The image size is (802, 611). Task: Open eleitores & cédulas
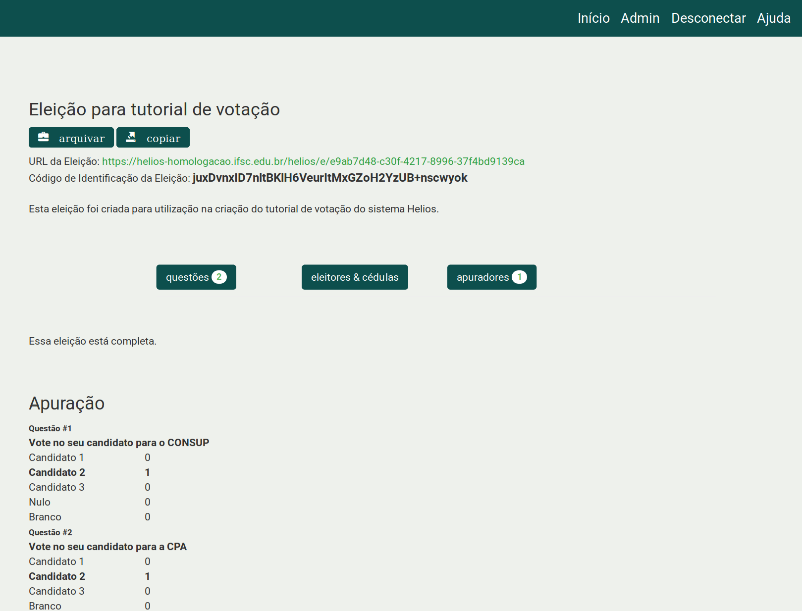[x=355, y=277]
